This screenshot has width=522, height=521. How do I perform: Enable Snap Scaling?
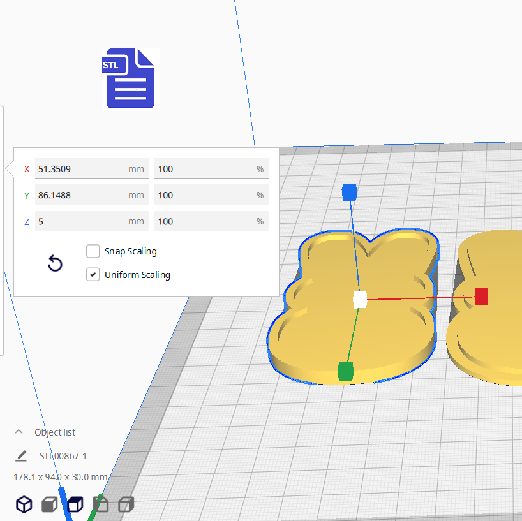point(93,251)
